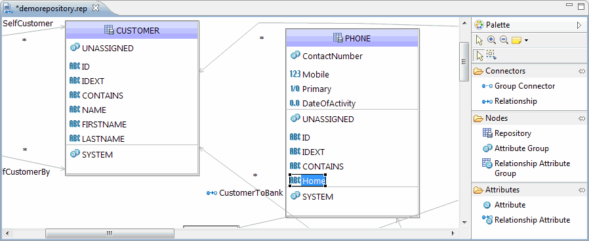Viewport: 589px width, 241px height.
Task: Select the ContactNumber group in PHONE
Action: pos(326,56)
